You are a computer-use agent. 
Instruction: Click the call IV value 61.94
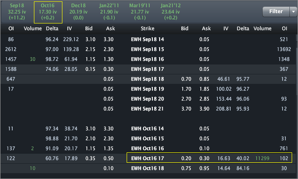71,59
